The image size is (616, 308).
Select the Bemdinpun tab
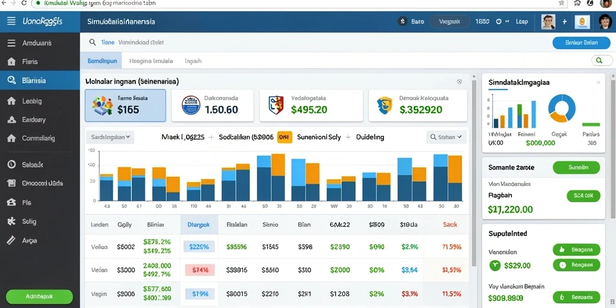click(102, 61)
